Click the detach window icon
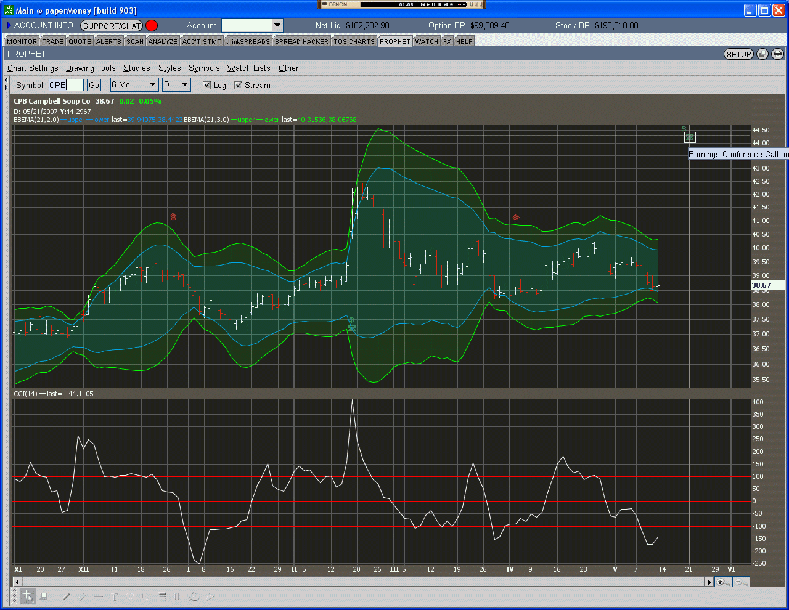789x610 pixels. click(x=762, y=54)
